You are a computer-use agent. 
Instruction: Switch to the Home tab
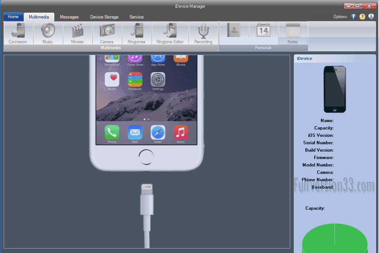click(x=13, y=17)
